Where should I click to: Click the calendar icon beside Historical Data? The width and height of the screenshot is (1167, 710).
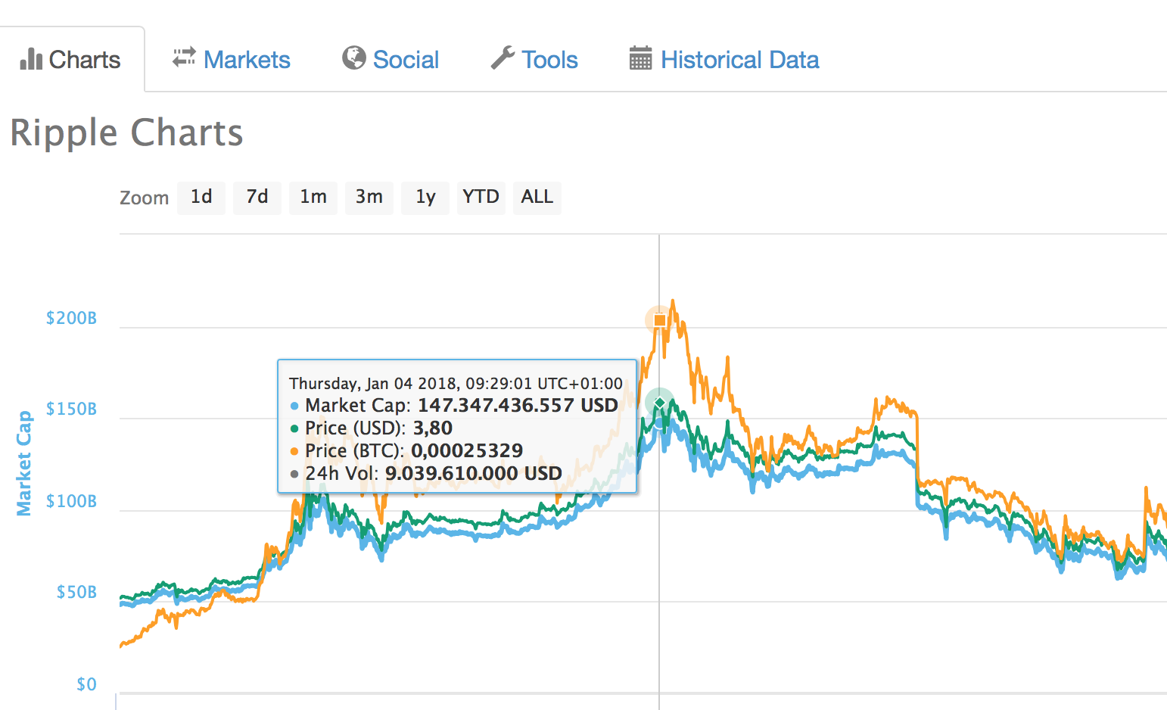[x=640, y=58]
